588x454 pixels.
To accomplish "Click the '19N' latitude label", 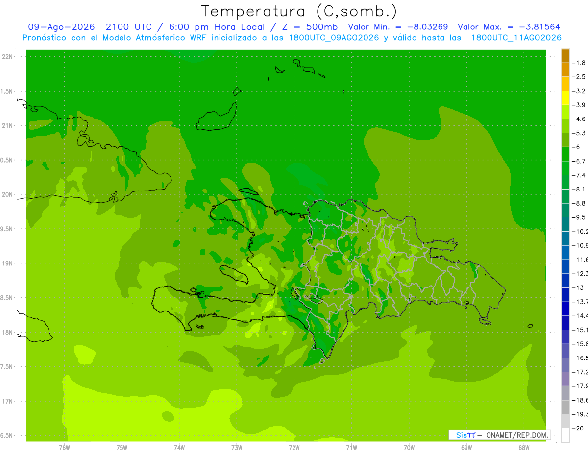I will pyautogui.click(x=7, y=263).
